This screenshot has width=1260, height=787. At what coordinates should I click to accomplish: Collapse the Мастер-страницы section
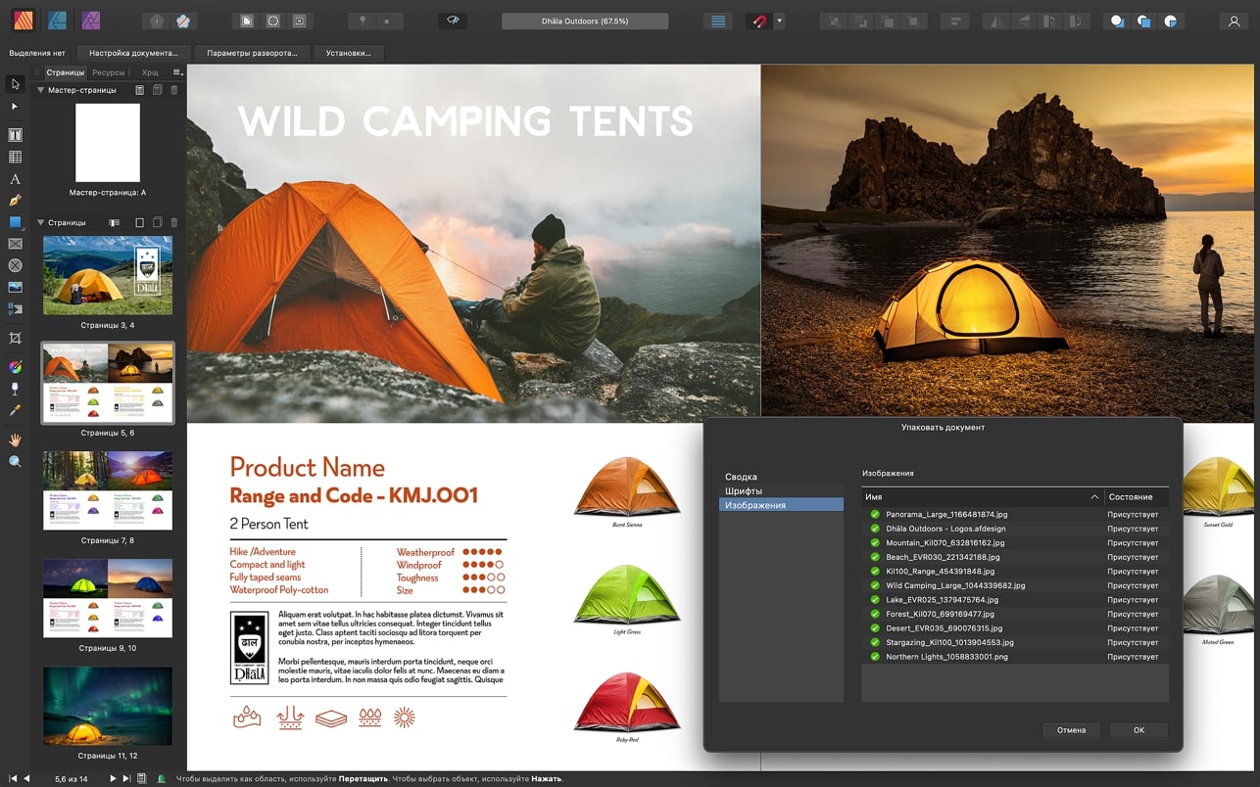(41, 90)
